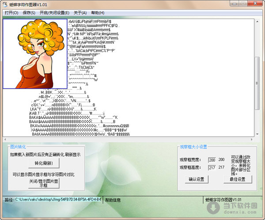Click the scroll down arrow of text area
The image size is (265, 220).
point(257,134)
